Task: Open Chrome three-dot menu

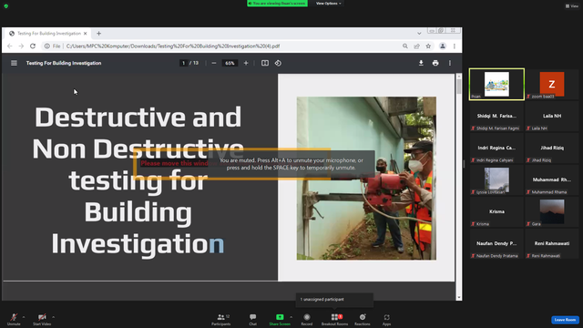Action: pos(455,46)
